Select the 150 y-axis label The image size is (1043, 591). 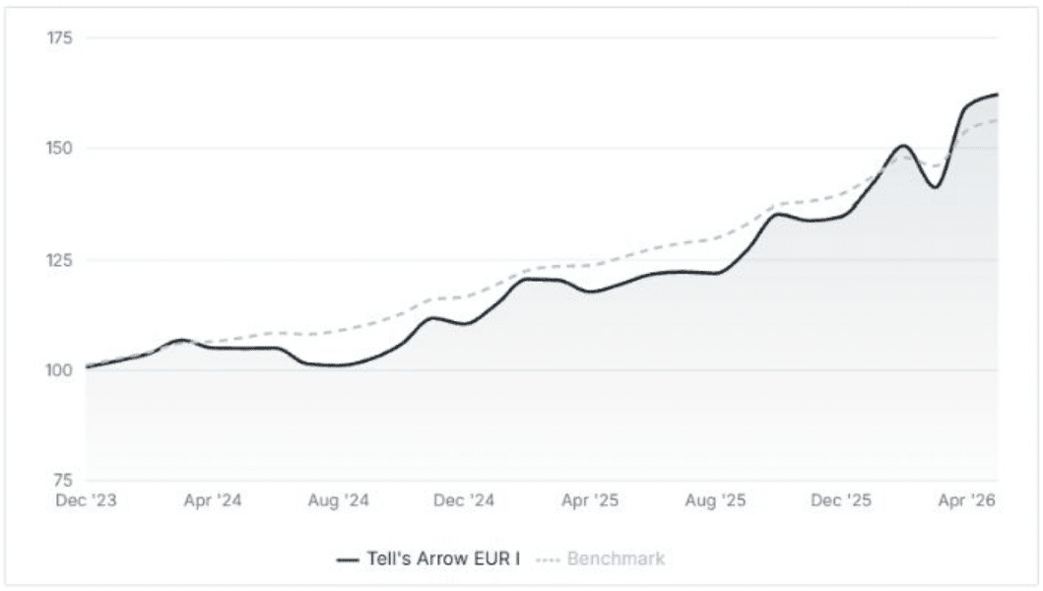pos(59,149)
